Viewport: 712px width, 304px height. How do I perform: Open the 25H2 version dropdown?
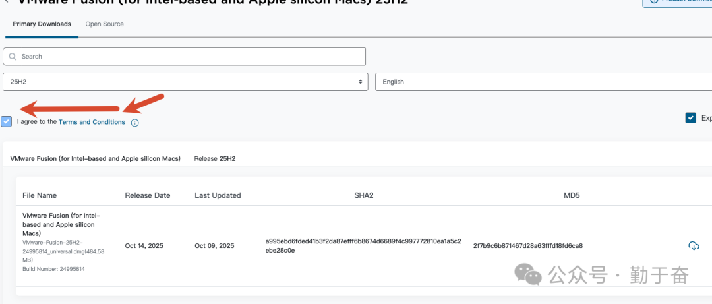click(x=185, y=82)
